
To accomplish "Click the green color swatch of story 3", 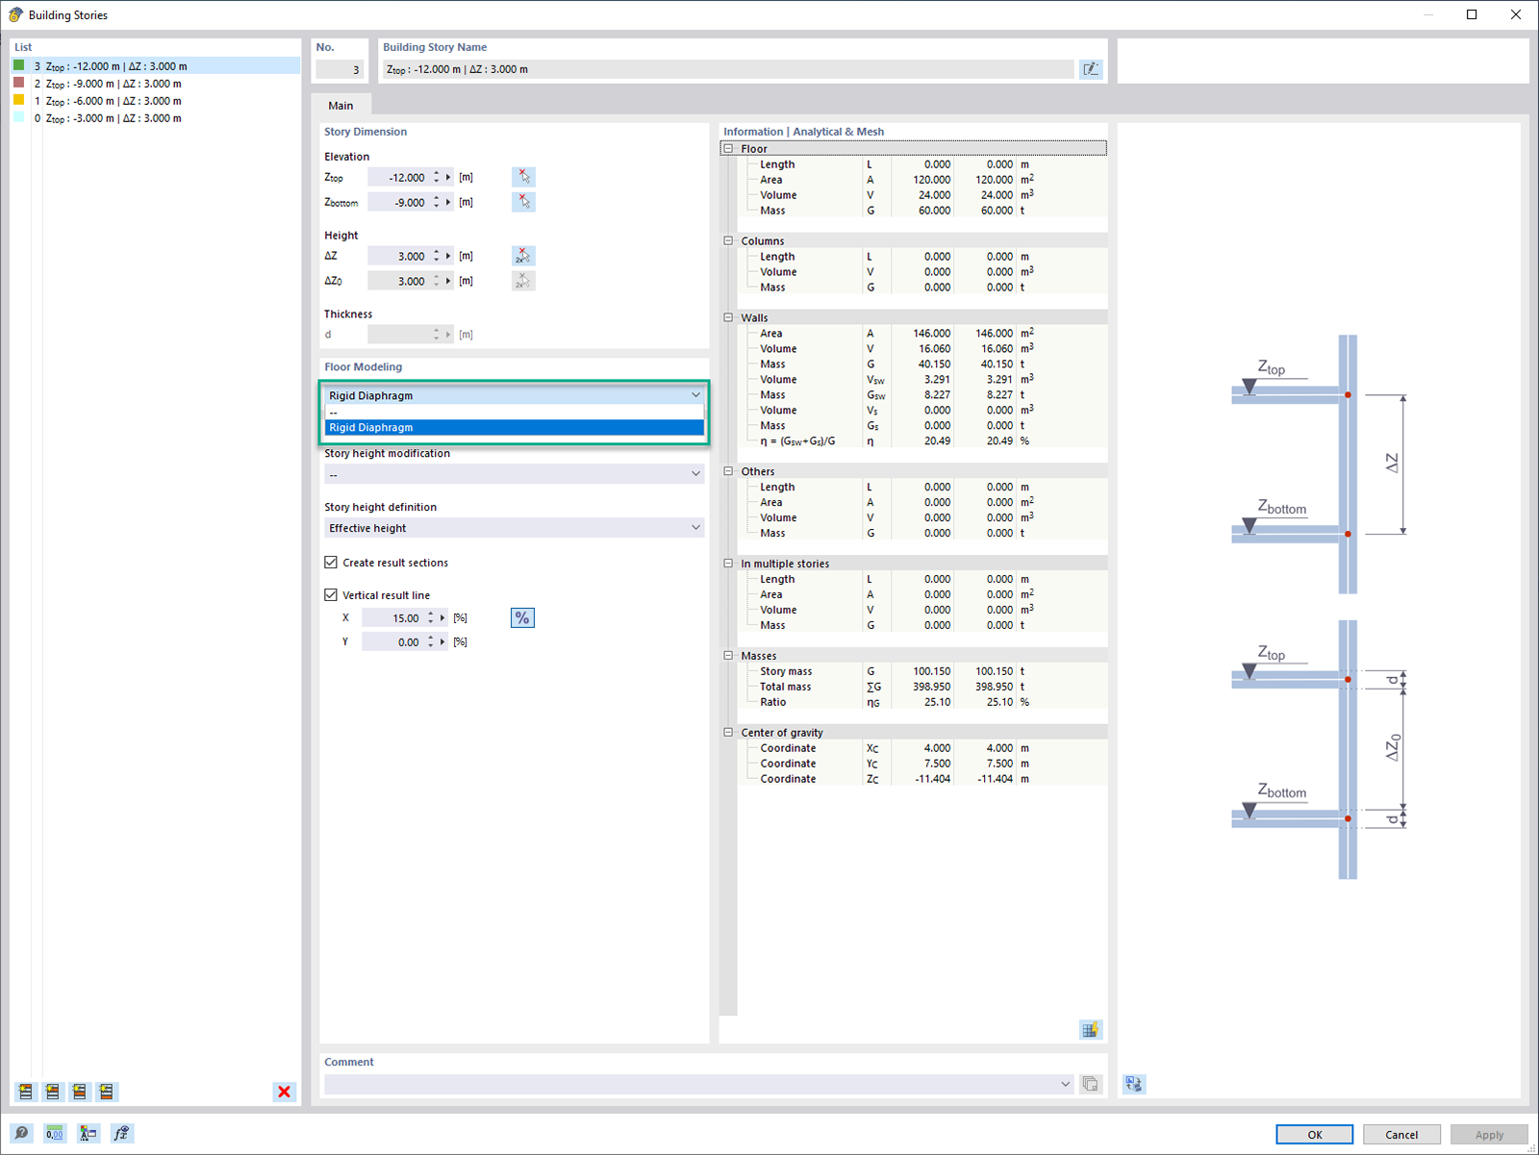I will [18, 65].
